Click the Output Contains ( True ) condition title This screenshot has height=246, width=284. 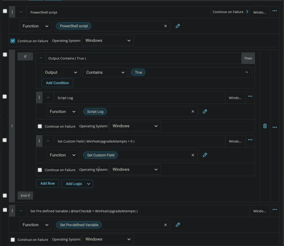[67, 58]
